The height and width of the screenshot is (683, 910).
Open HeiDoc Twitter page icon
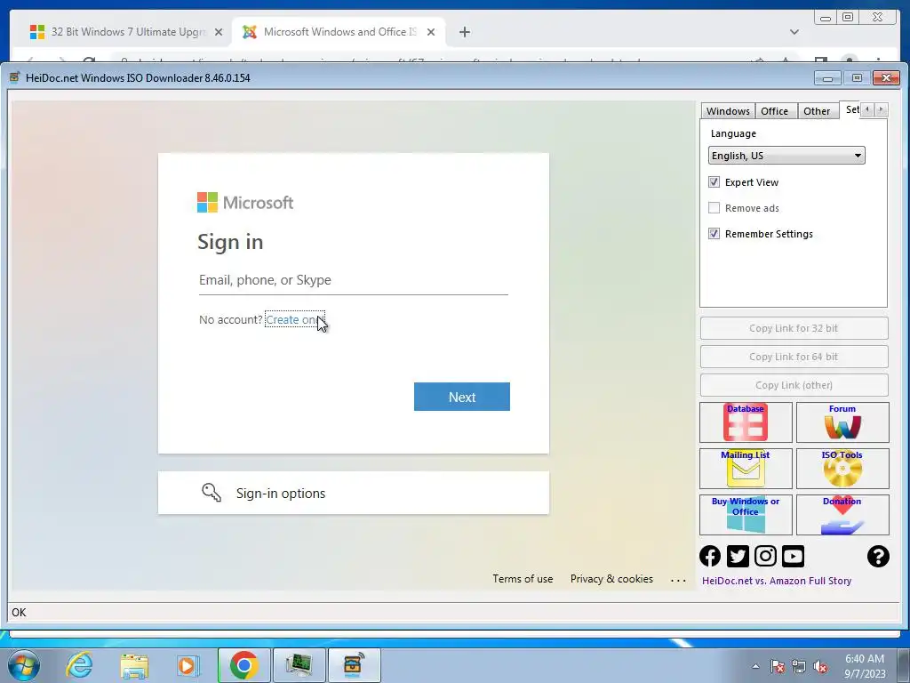coord(738,556)
